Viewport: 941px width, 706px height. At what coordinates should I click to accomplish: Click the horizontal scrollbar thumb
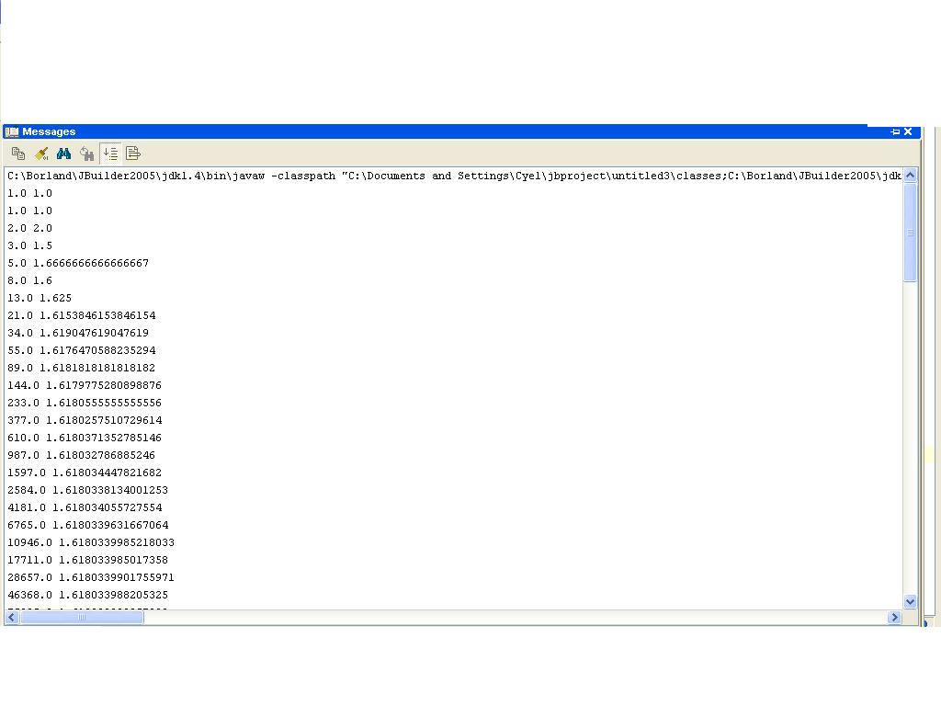point(82,617)
